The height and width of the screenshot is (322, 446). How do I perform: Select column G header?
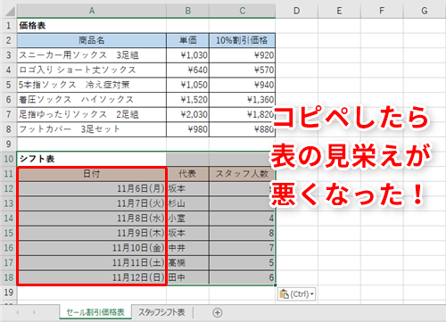[425, 11]
